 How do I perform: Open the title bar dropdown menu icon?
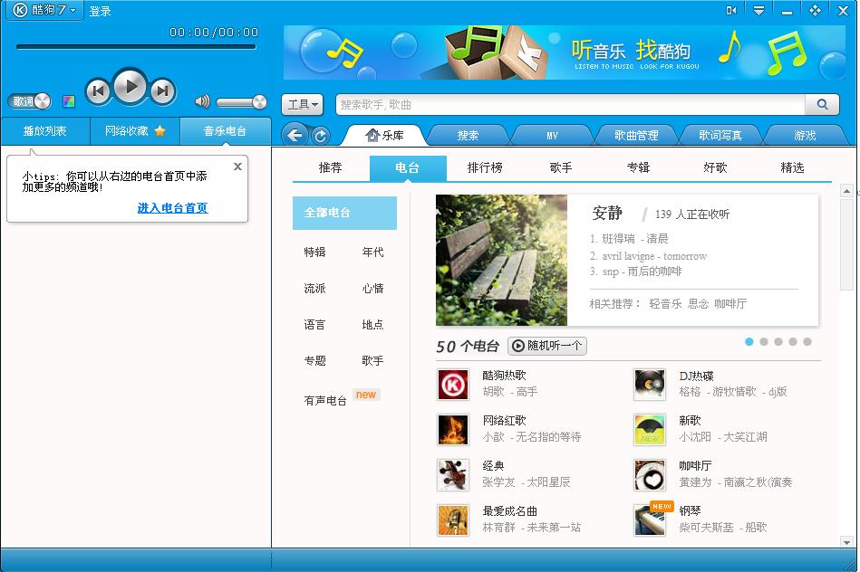click(759, 11)
